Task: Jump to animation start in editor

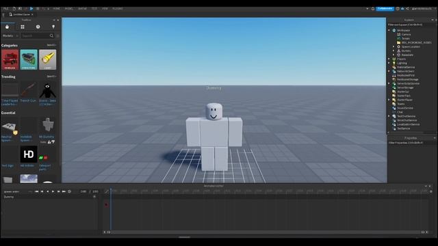Action: [36, 191]
